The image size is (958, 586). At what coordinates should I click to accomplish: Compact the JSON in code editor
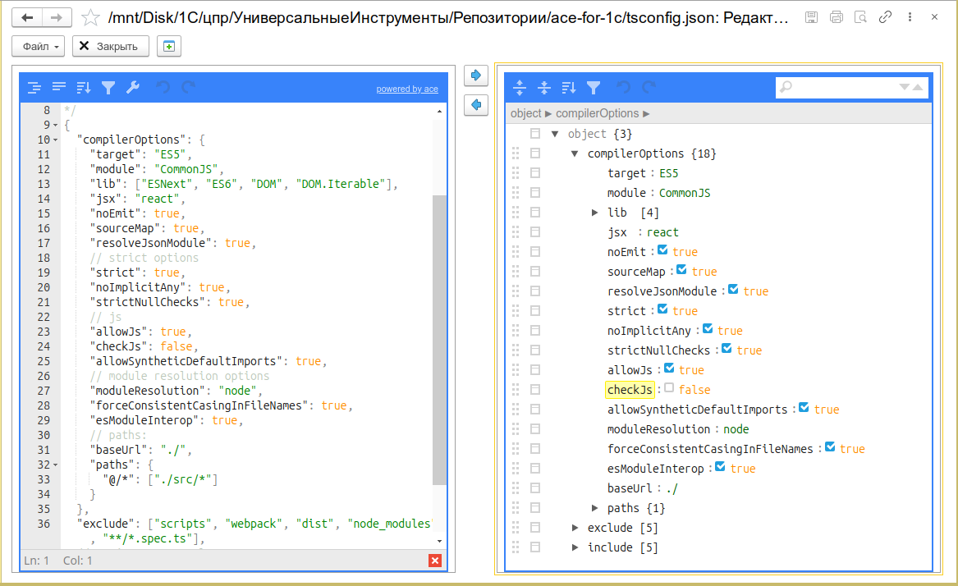click(x=59, y=88)
